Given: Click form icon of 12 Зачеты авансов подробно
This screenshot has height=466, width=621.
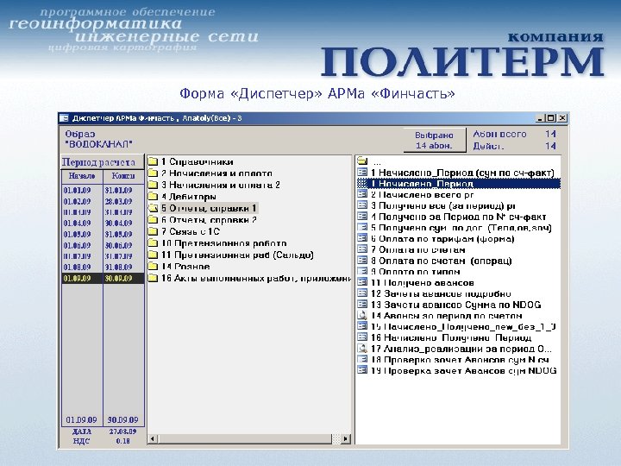Looking at the screenshot, I should [362, 293].
